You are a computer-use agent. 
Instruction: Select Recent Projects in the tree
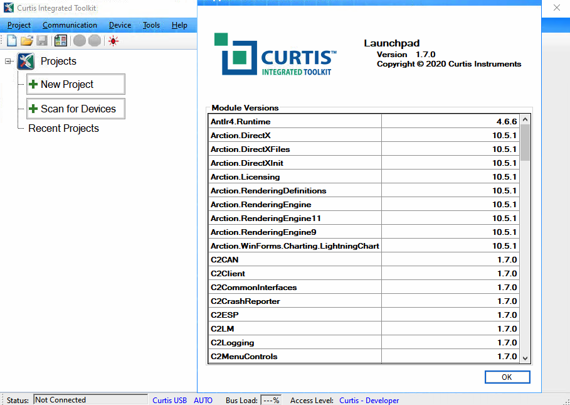63,128
